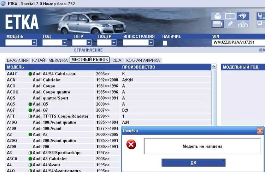Open the ЮЖНАЯ АФРИКА tab
This screenshot has height=172, width=265.
tap(143, 60)
